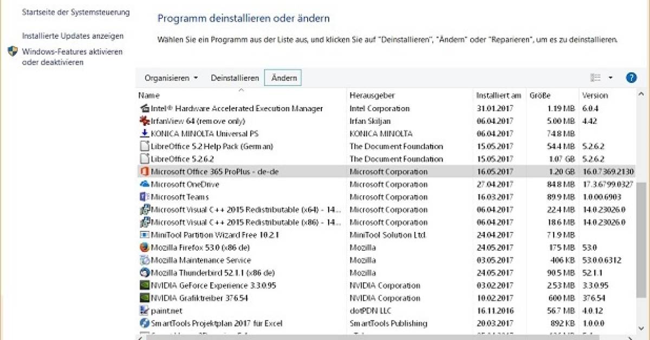Click publisher Intel Corporation
The height and width of the screenshot is (340, 650).
380,108
